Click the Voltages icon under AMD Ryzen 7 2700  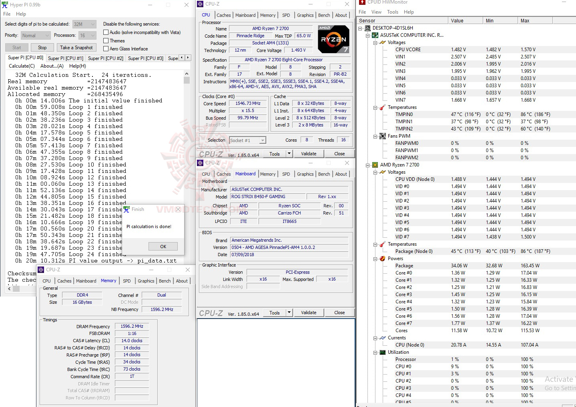pos(383,172)
